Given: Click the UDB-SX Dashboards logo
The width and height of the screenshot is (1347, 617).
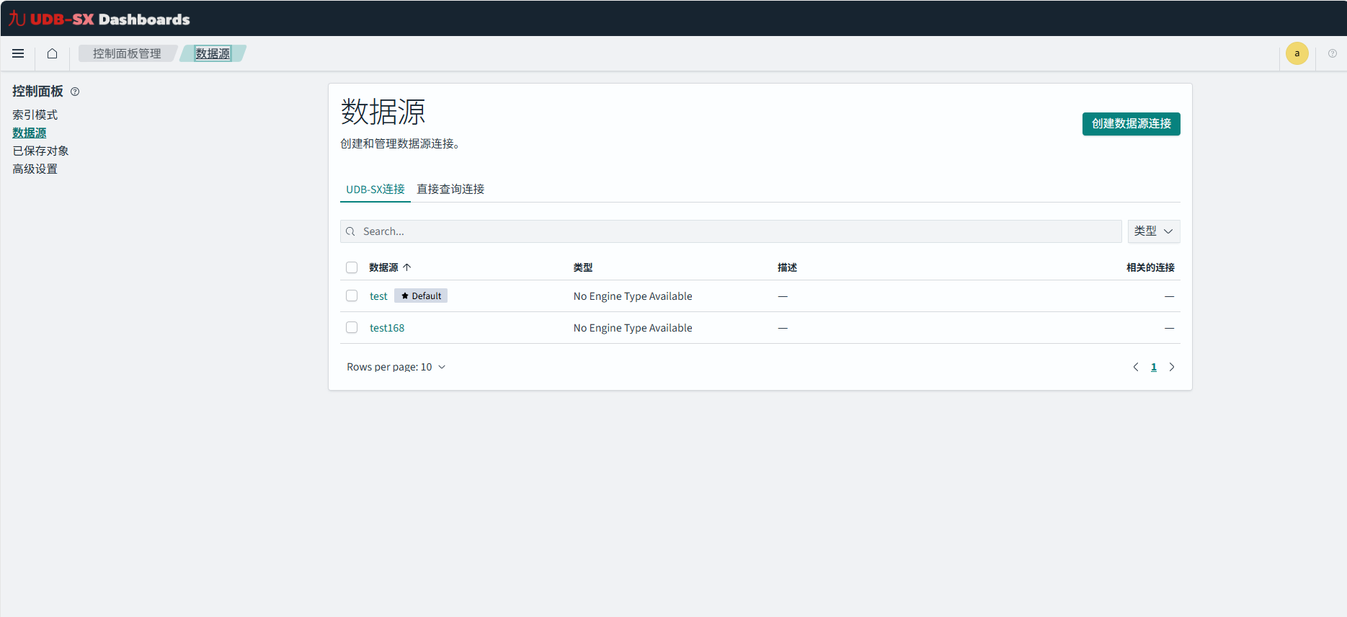Looking at the screenshot, I should (99, 19).
